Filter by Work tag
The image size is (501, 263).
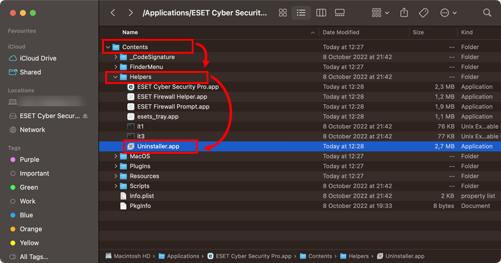(x=23, y=201)
